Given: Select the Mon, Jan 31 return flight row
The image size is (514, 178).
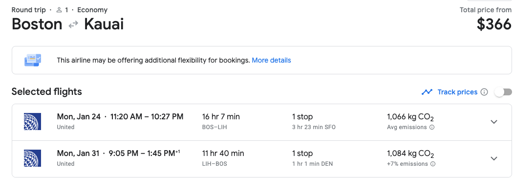Looking at the screenshot, I should click(261, 159).
